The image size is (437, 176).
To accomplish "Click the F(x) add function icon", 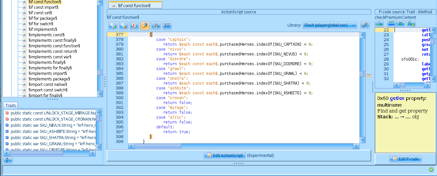I will [x=411, y=24].
